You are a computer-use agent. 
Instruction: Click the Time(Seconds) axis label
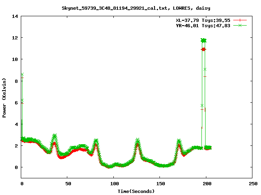[136, 191]
